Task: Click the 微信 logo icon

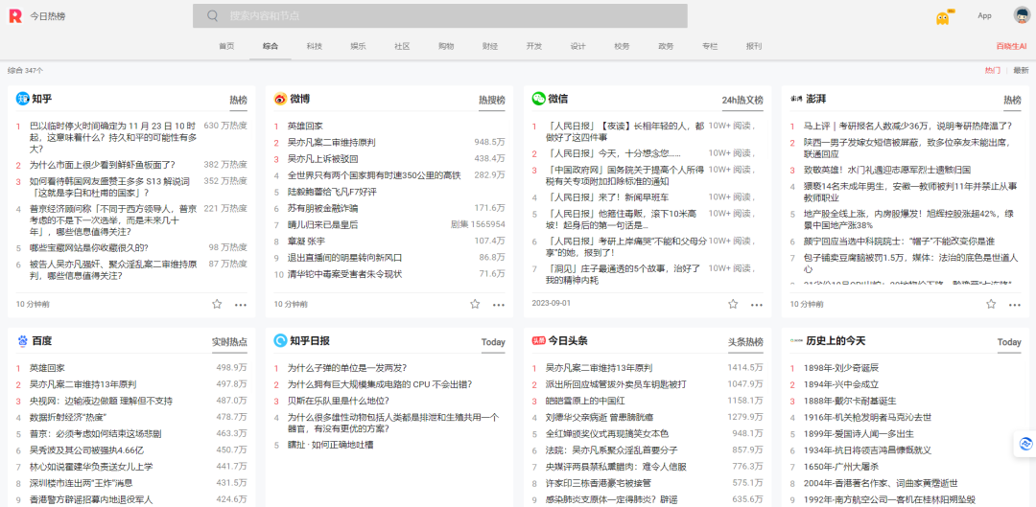Action: (x=538, y=99)
